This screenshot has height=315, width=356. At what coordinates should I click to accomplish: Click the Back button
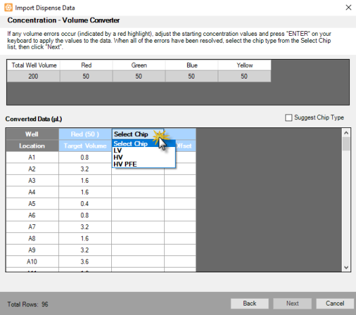click(250, 303)
